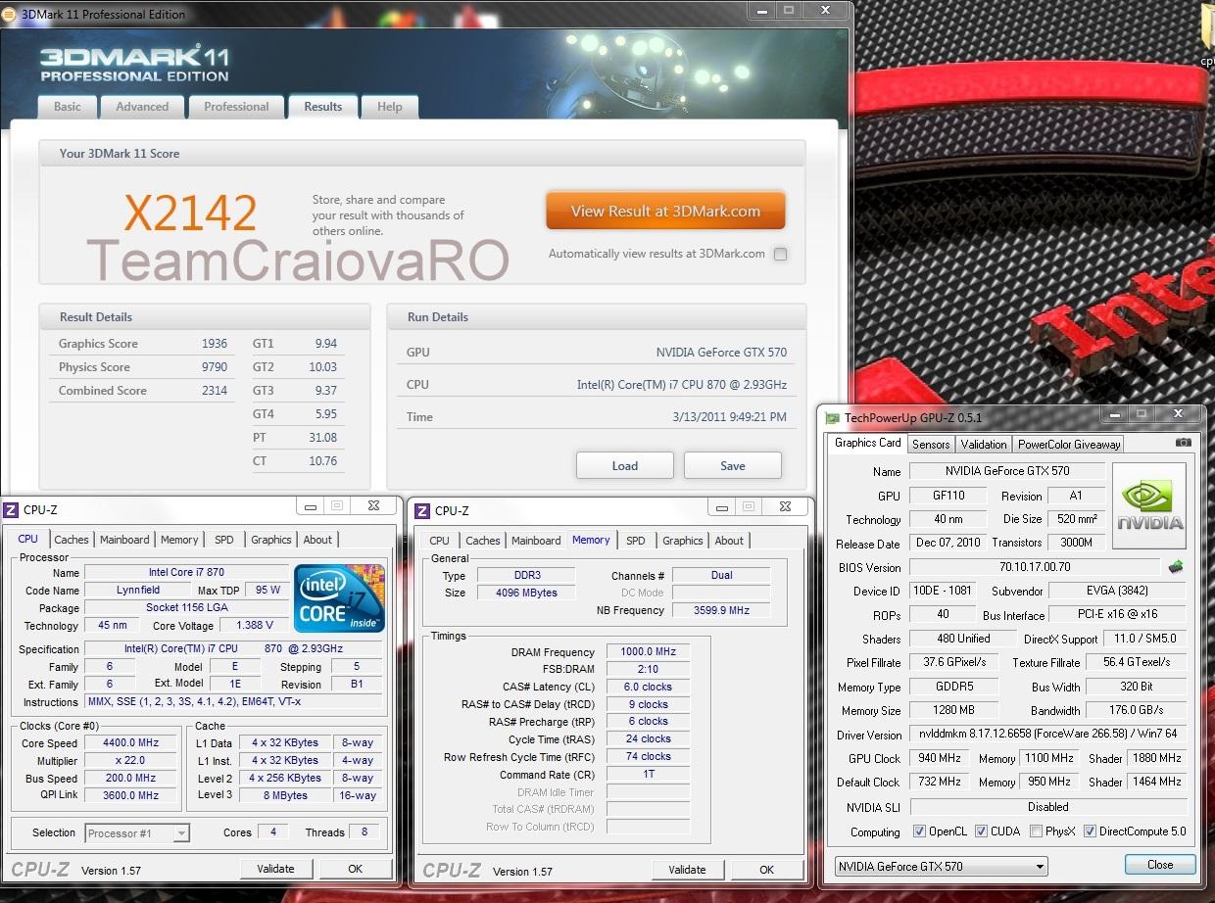Click the NB Frequency 3599.9 MHz value

721,611
